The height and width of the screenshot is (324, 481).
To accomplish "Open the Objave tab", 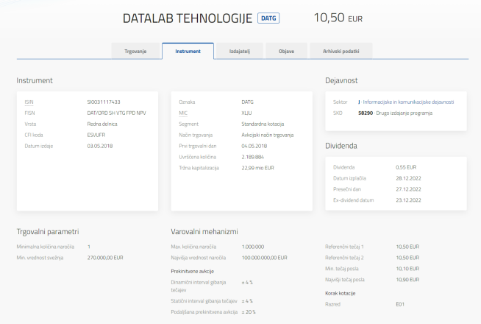I will pos(286,51).
